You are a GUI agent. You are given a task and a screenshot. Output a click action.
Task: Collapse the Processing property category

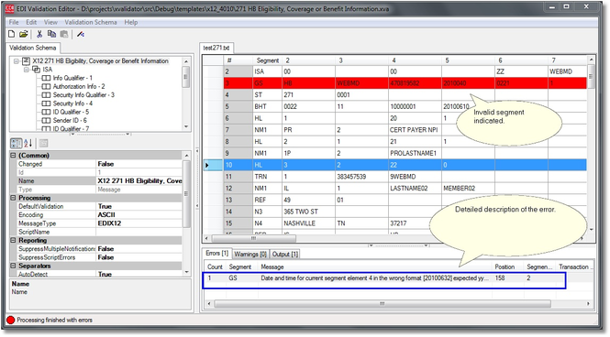pos(13,198)
